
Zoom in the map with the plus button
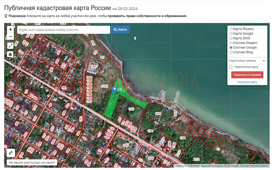11,30
